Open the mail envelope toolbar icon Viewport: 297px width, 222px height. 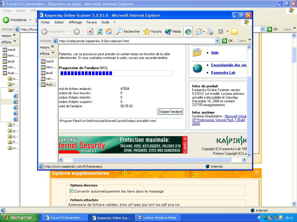coord(199,32)
